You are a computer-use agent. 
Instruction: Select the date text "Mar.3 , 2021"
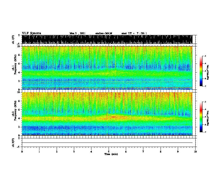coord(77,33)
